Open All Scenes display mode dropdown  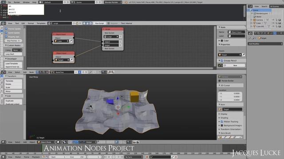click(276, 6)
